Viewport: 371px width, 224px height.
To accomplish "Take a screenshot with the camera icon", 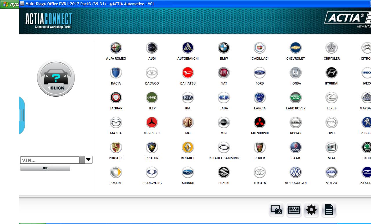I will [x=276, y=210].
